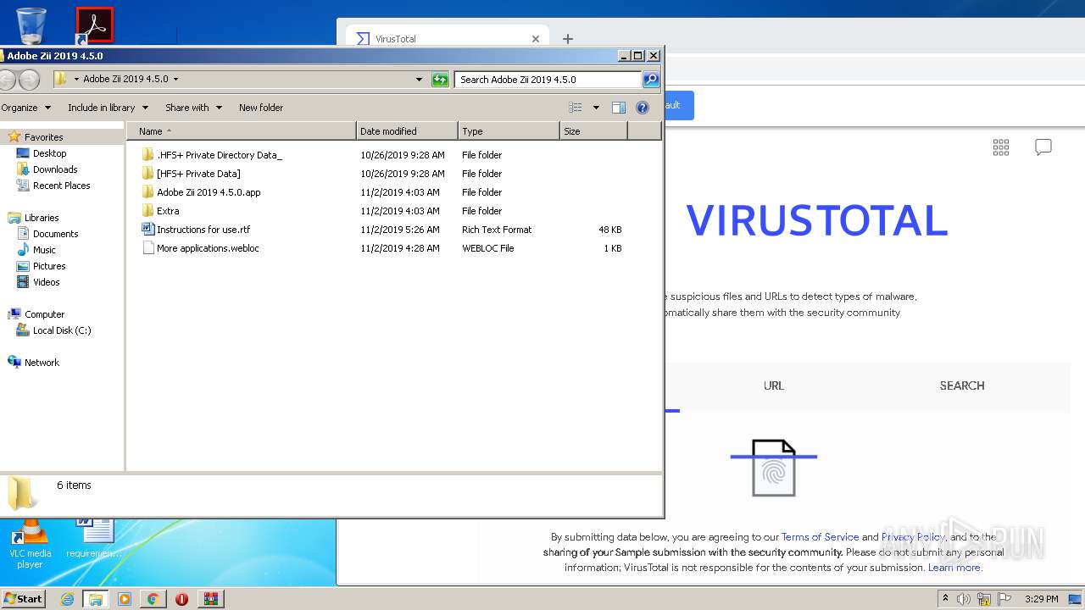Open network status tray icon
1085x610 pixels.
point(984,599)
